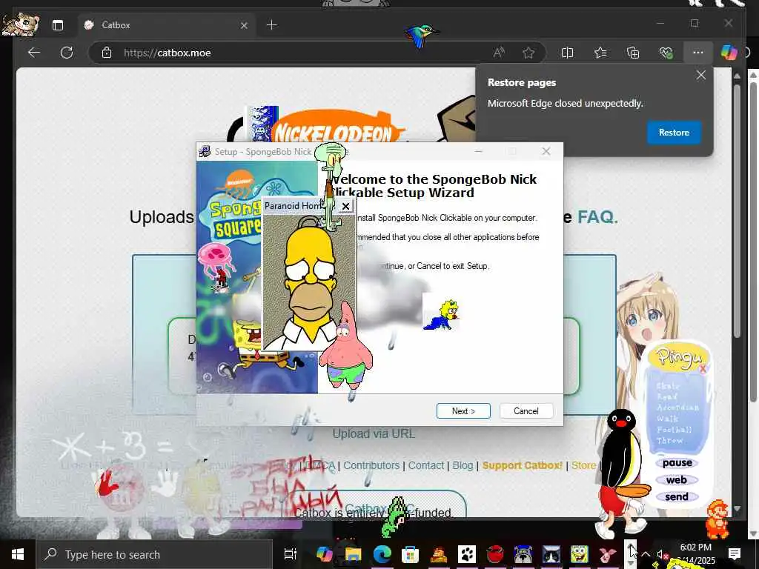The height and width of the screenshot is (569, 759).
Task: Select Football in Pingu action list
Action: click(675, 430)
